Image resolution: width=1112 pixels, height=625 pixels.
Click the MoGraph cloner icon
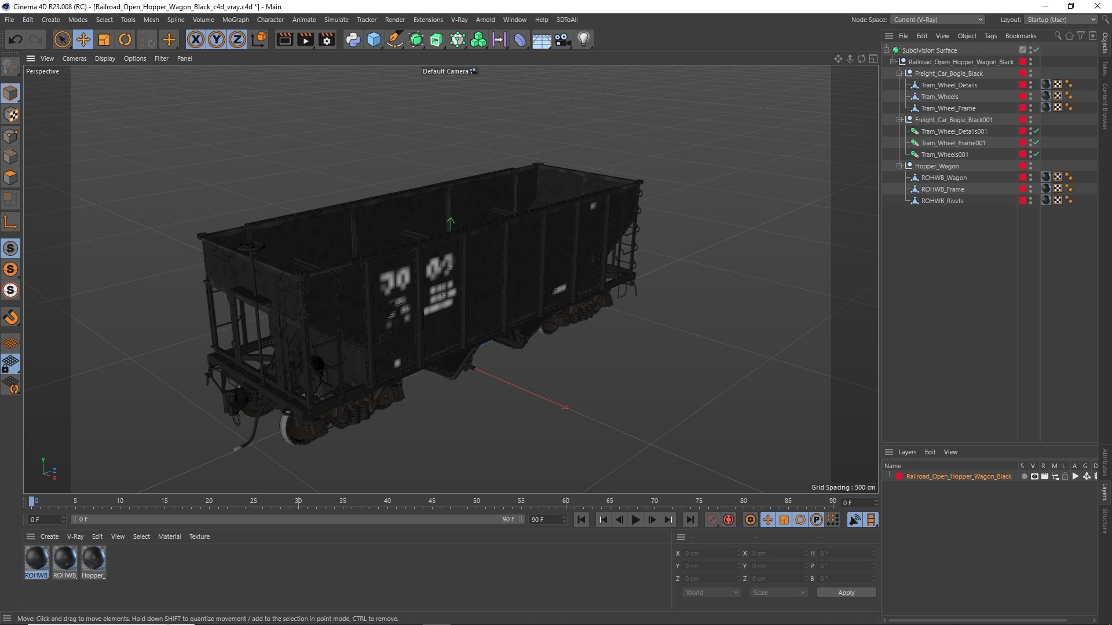(x=478, y=39)
